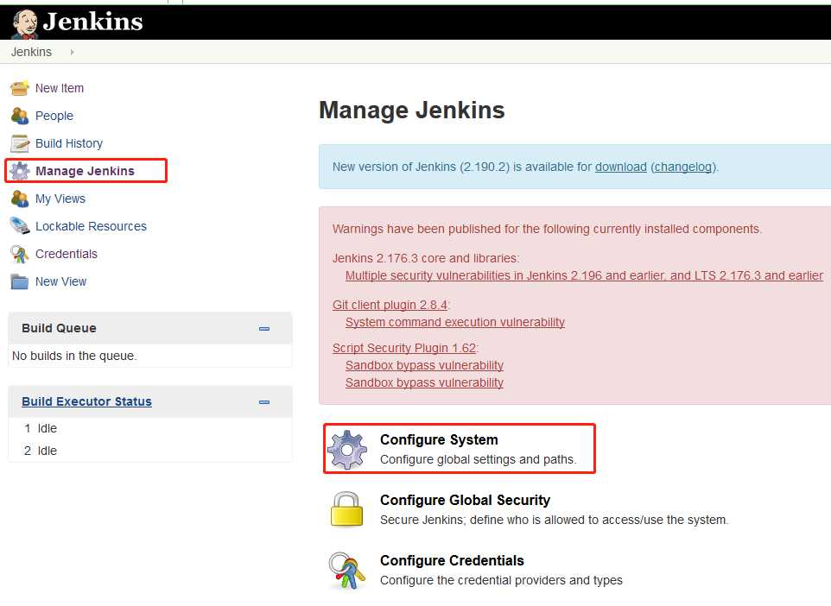Open Credentials from the sidebar
The image size is (831, 606).
[x=67, y=254]
